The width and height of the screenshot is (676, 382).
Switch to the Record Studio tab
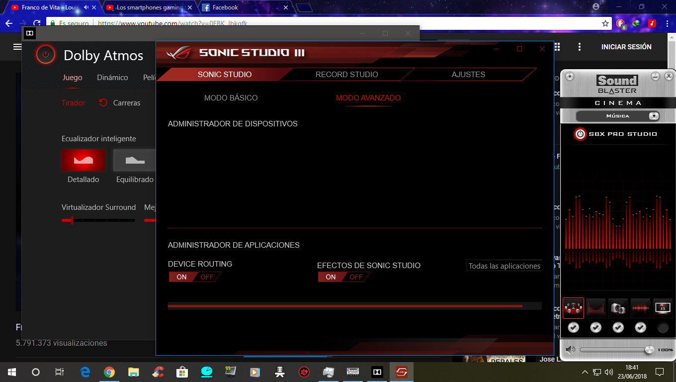pyautogui.click(x=346, y=75)
